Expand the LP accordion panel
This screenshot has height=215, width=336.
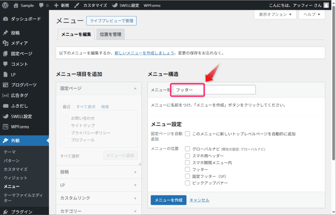pyautogui.click(x=99, y=185)
